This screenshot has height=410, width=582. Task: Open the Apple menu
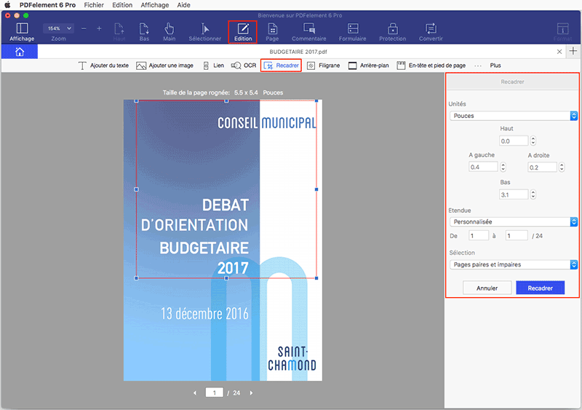tap(7, 5)
